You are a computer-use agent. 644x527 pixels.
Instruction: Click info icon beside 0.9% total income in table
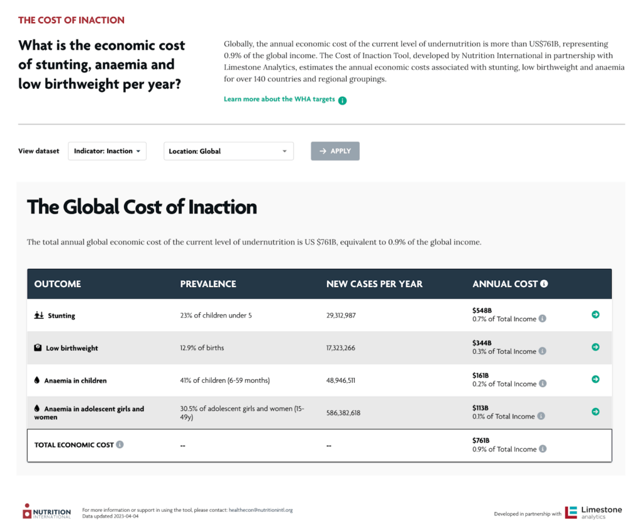click(543, 449)
